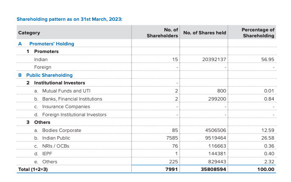
Task: Click the bold 'Others' heading numbered 3
Action: [42, 122]
